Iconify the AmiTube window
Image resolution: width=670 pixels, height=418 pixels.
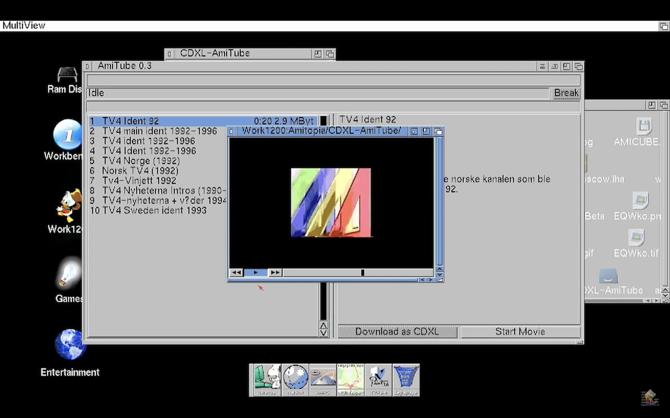tap(543, 66)
